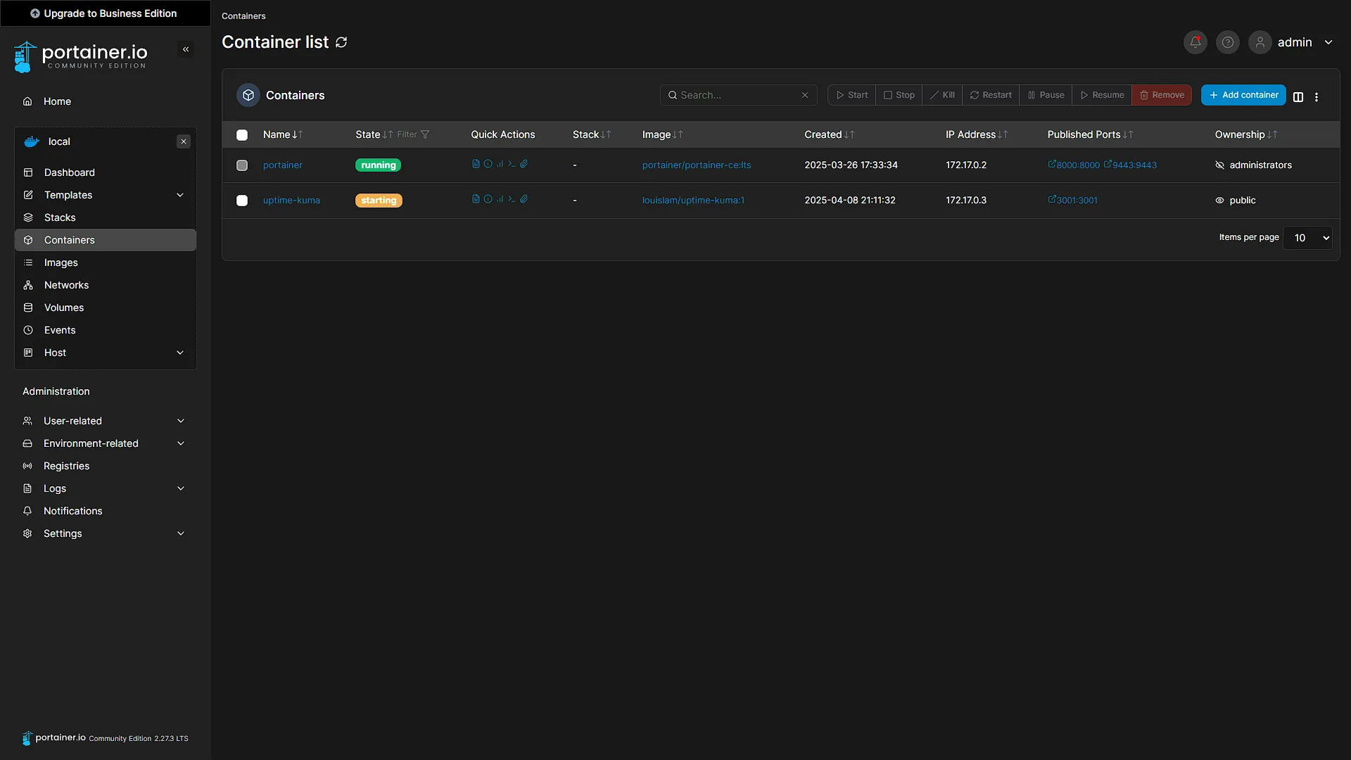1351x760 pixels.
Task: Open published port 3001:3001 link
Action: tap(1072, 201)
